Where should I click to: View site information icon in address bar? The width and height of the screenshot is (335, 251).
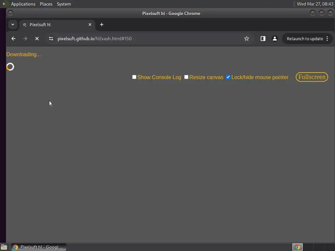coord(51,39)
